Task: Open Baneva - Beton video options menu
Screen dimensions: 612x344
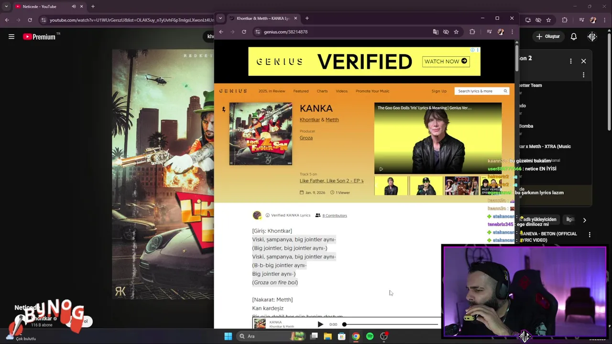Action: (590, 235)
